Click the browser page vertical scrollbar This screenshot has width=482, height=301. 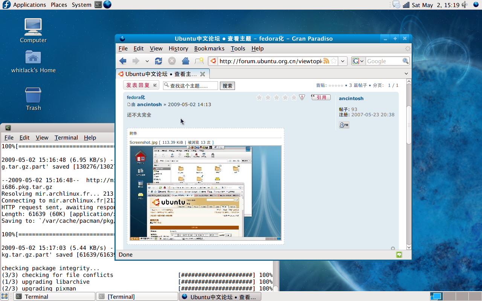409,125
